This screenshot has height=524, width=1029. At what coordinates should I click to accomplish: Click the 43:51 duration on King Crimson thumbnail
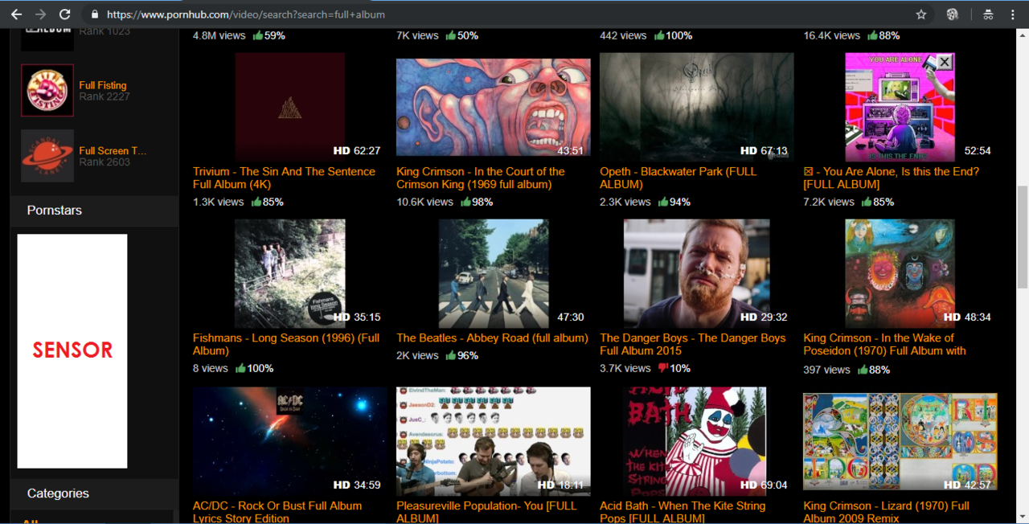click(x=571, y=150)
